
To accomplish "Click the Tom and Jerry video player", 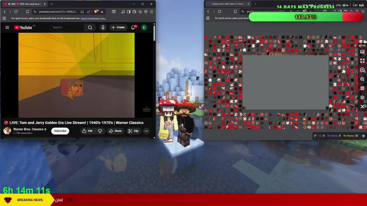I will point(76,75).
